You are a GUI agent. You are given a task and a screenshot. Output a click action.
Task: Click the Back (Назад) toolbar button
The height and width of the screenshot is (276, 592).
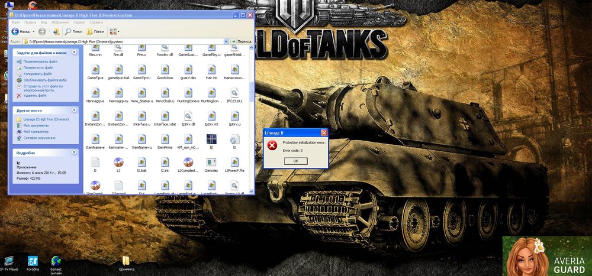pos(21,31)
